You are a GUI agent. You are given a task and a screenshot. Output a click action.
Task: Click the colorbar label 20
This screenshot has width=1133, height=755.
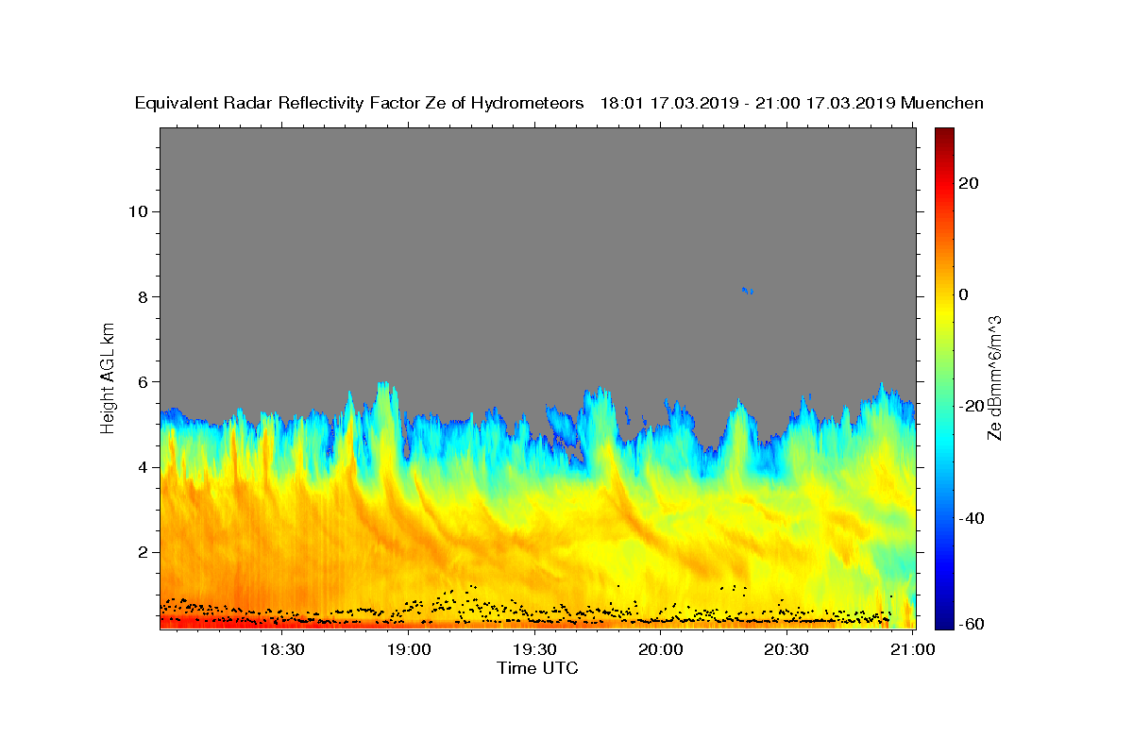click(969, 183)
